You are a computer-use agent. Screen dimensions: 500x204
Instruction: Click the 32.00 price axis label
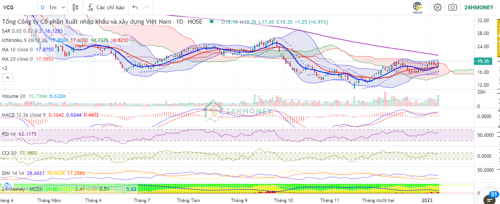pyautogui.click(x=483, y=20)
